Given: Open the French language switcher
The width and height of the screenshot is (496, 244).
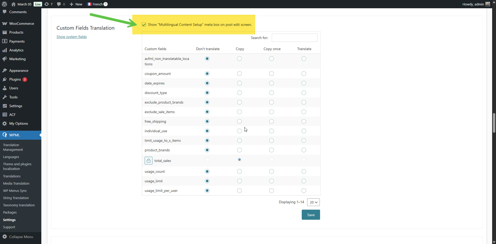Looking at the screenshot, I should [97, 4].
